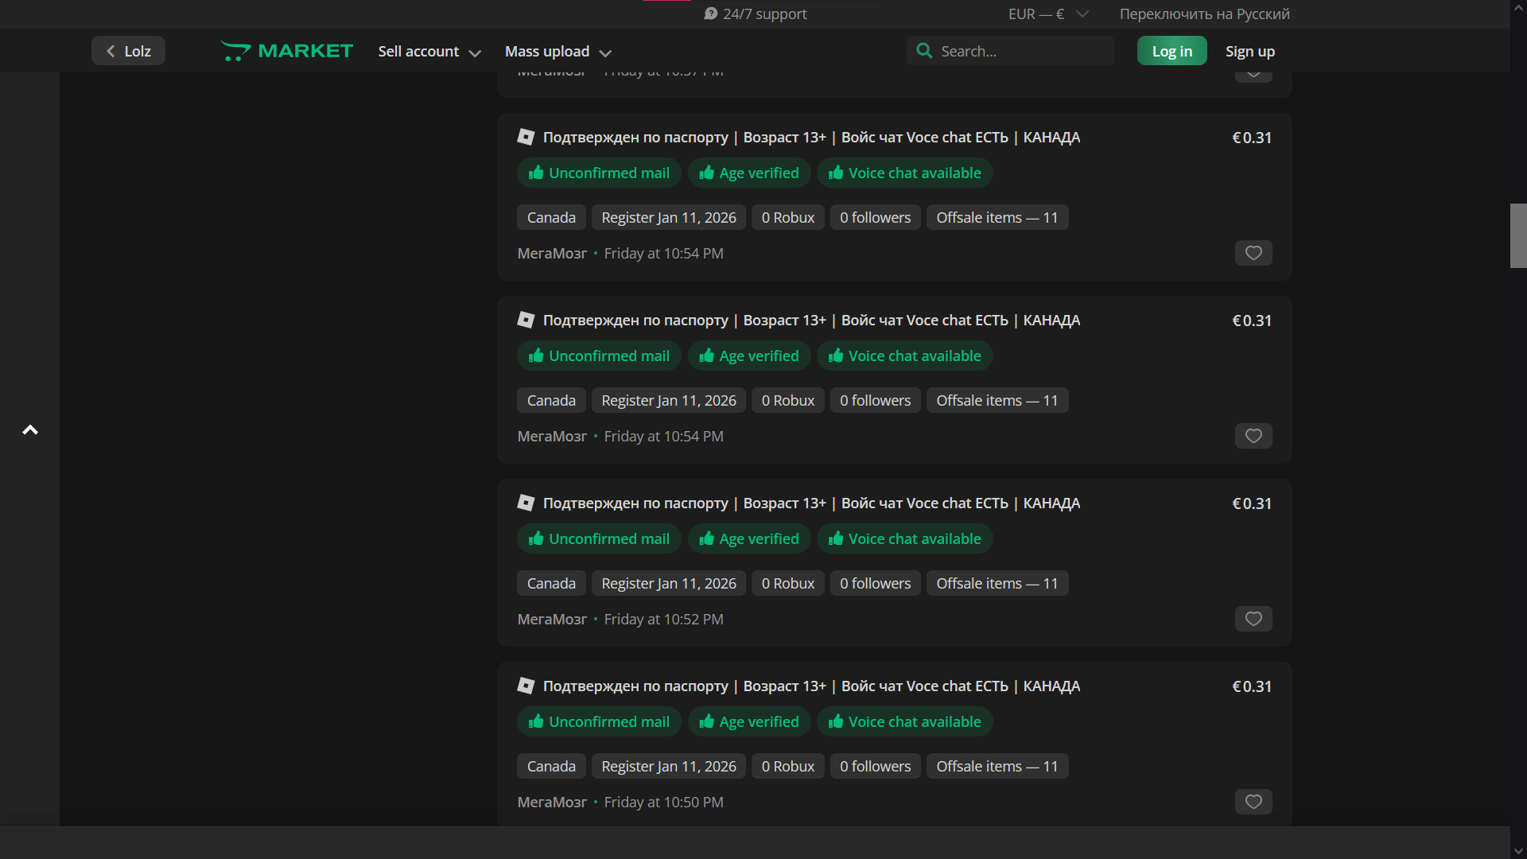The height and width of the screenshot is (859, 1527).
Task: Like the listing posted at 10:50 PM
Action: click(x=1253, y=802)
